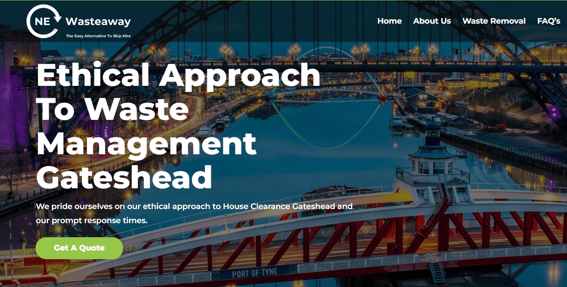Click the 'our prompt response times.' line
Image resolution: width=567 pixels, height=287 pixels.
91,221
